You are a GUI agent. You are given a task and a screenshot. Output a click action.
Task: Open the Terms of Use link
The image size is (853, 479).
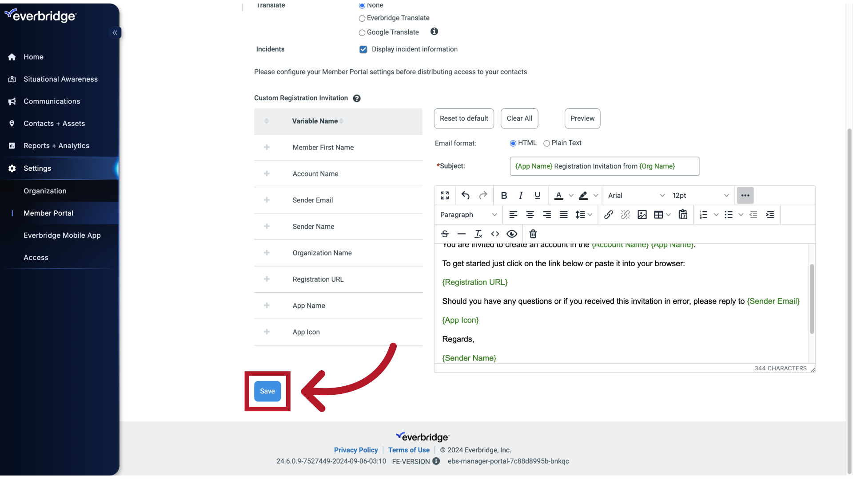click(409, 450)
